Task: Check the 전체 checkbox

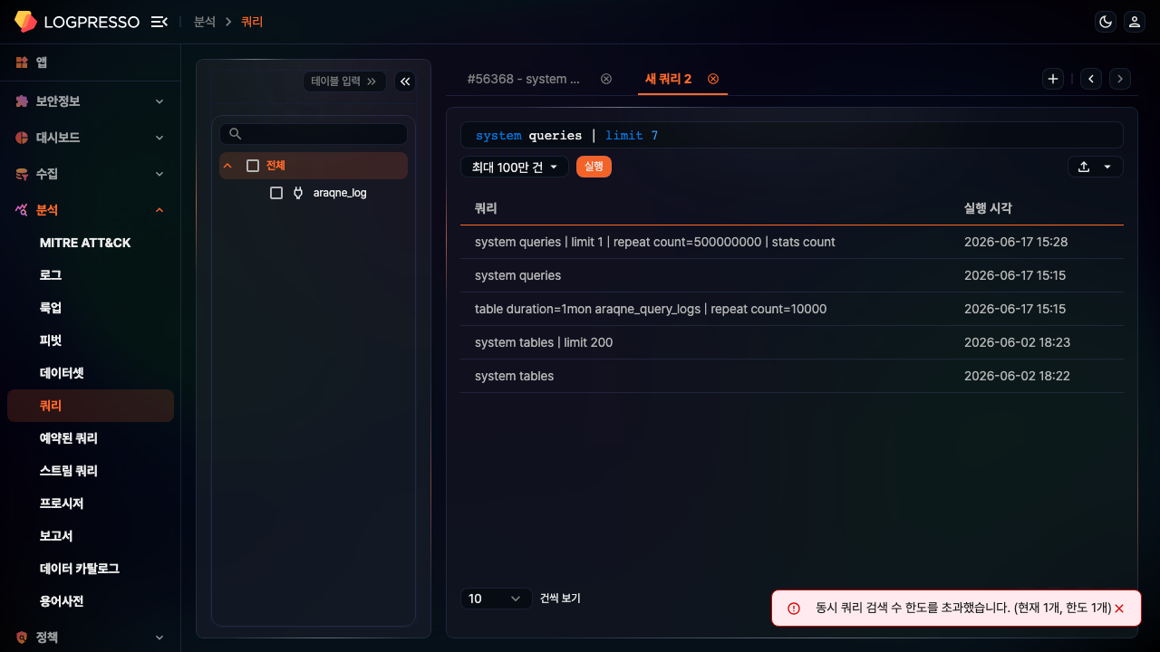Action: 253,166
